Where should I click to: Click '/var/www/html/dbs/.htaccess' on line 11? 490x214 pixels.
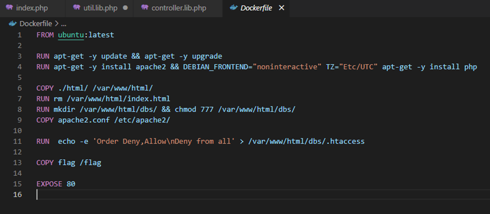[x=306, y=141]
